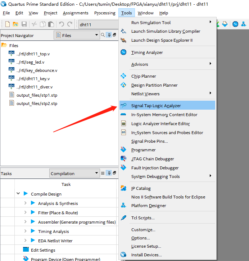Screen dimensions: 249x261
Task: Select Signal Tap Logic Analyzer
Action: click(167, 105)
